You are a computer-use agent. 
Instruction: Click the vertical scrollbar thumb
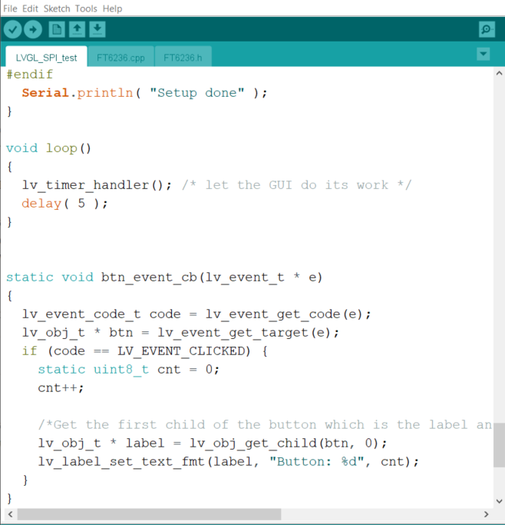(500, 445)
